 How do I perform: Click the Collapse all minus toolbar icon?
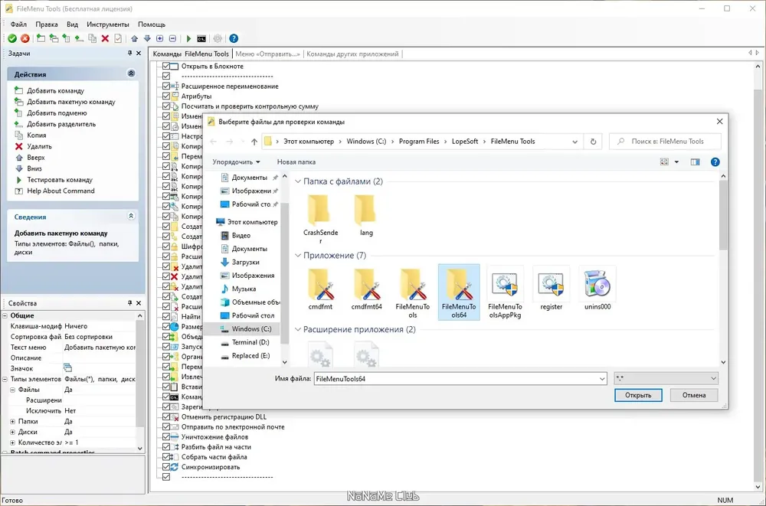(x=172, y=38)
